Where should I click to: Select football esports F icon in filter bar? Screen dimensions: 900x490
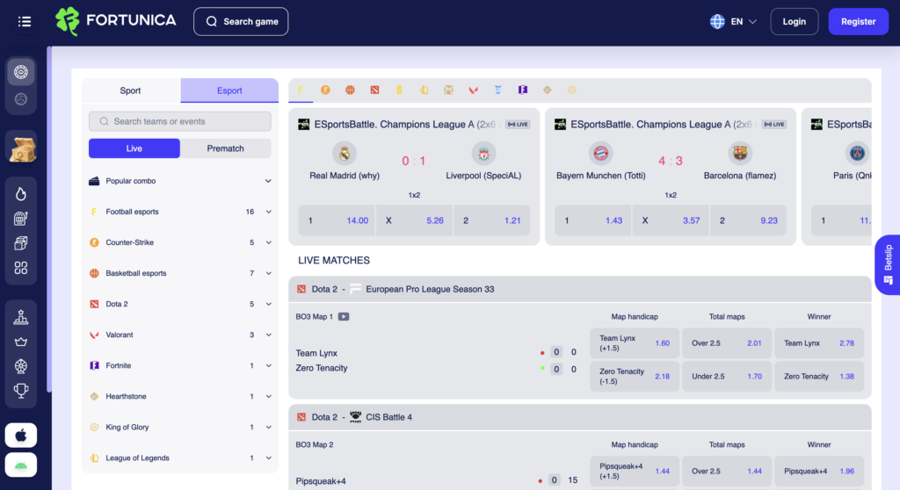click(x=301, y=90)
